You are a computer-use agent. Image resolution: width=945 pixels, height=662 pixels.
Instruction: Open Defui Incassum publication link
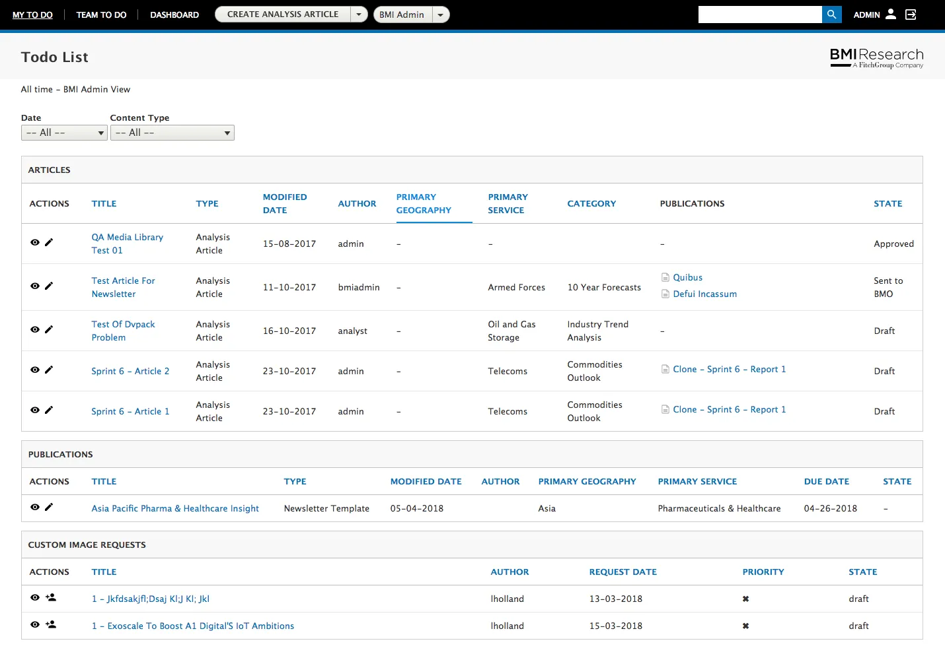tap(704, 294)
